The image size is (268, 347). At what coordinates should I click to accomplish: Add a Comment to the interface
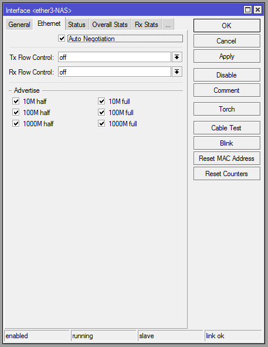[x=227, y=90]
